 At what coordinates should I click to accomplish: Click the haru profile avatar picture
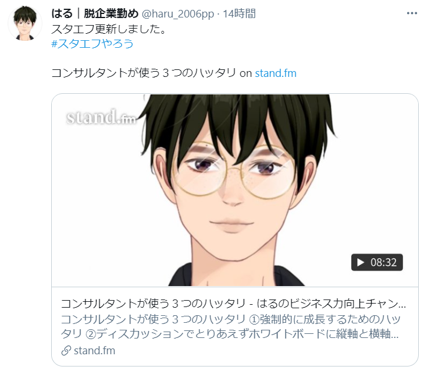click(x=25, y=23)
